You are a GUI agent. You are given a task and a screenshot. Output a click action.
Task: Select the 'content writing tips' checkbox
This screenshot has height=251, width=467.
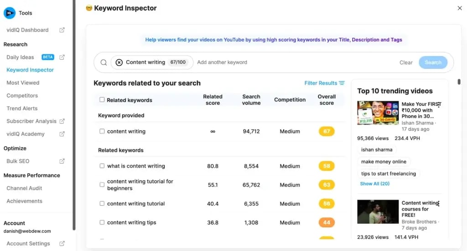[102, 223]
